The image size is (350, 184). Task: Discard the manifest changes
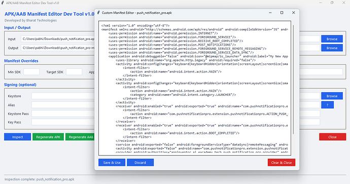[140, 163]
